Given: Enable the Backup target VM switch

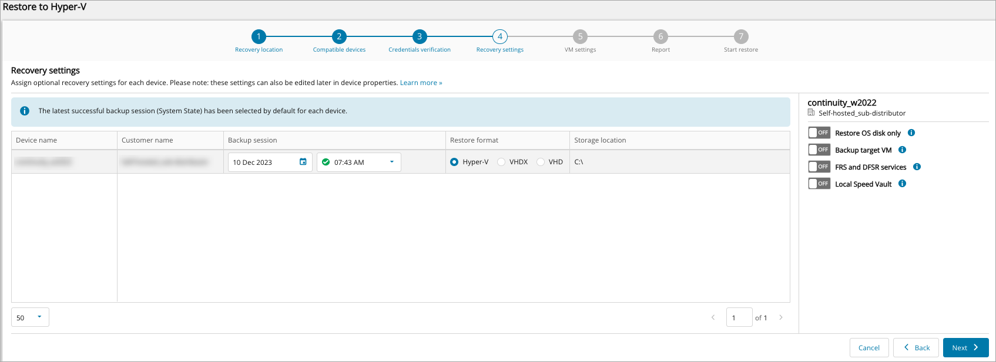Looking at the screenshot, I should 819,150.
